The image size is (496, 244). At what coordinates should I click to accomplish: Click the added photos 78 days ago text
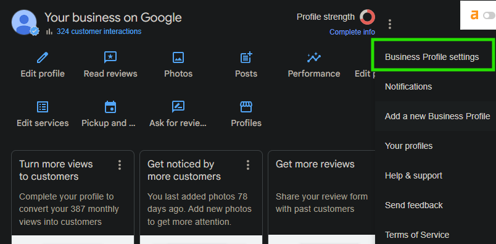[x=199, y=209]
